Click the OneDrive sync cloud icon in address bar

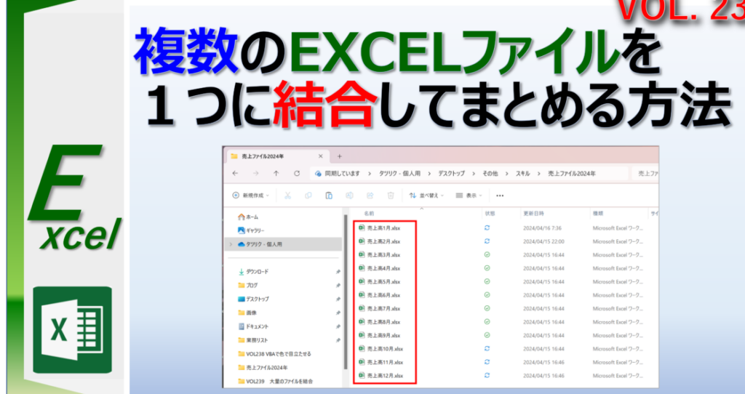[x=319, y=174]
